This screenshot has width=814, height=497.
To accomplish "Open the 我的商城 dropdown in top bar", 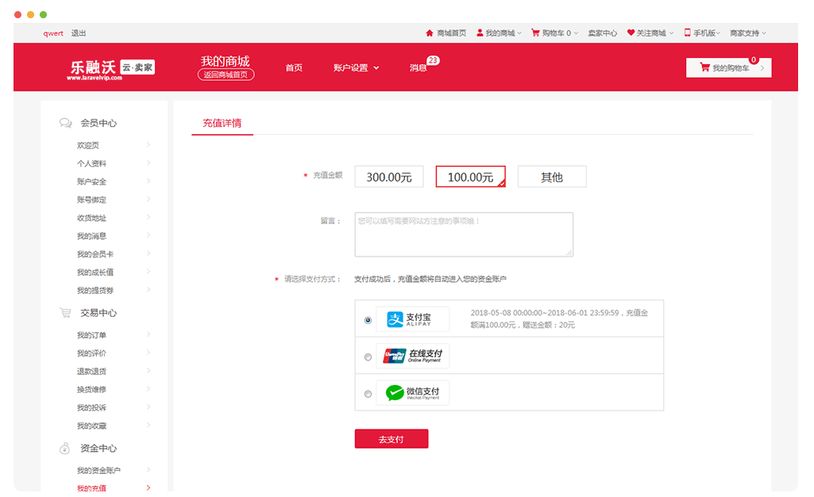I will coord(500,33).
